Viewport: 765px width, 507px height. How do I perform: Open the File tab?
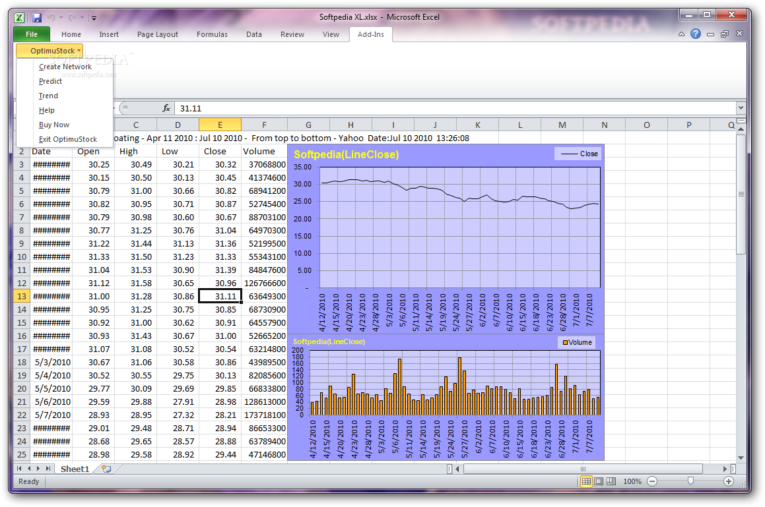pos(32,34)
